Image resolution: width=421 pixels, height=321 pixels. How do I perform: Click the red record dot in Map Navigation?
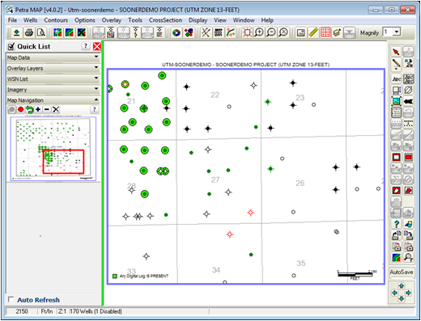tap(20, 109)
